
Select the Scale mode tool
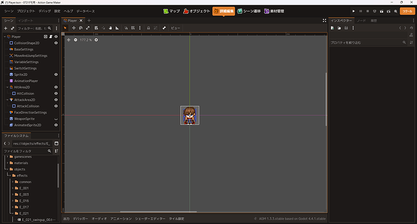pyautogui.click(x=88, y=28)
